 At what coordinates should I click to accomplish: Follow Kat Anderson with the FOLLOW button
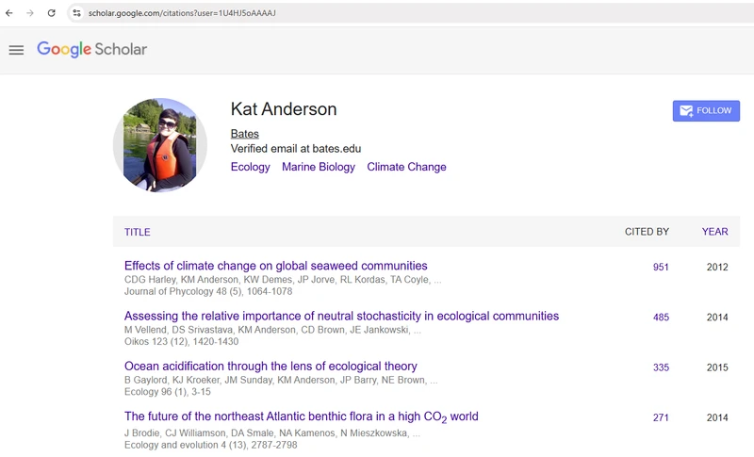coord(706,110)
